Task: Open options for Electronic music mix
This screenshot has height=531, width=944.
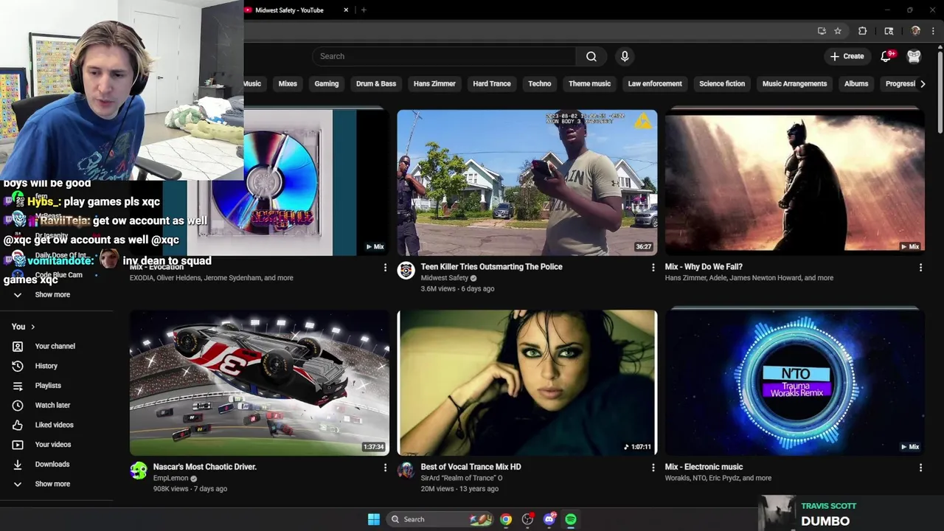Action: coord(920,468)
